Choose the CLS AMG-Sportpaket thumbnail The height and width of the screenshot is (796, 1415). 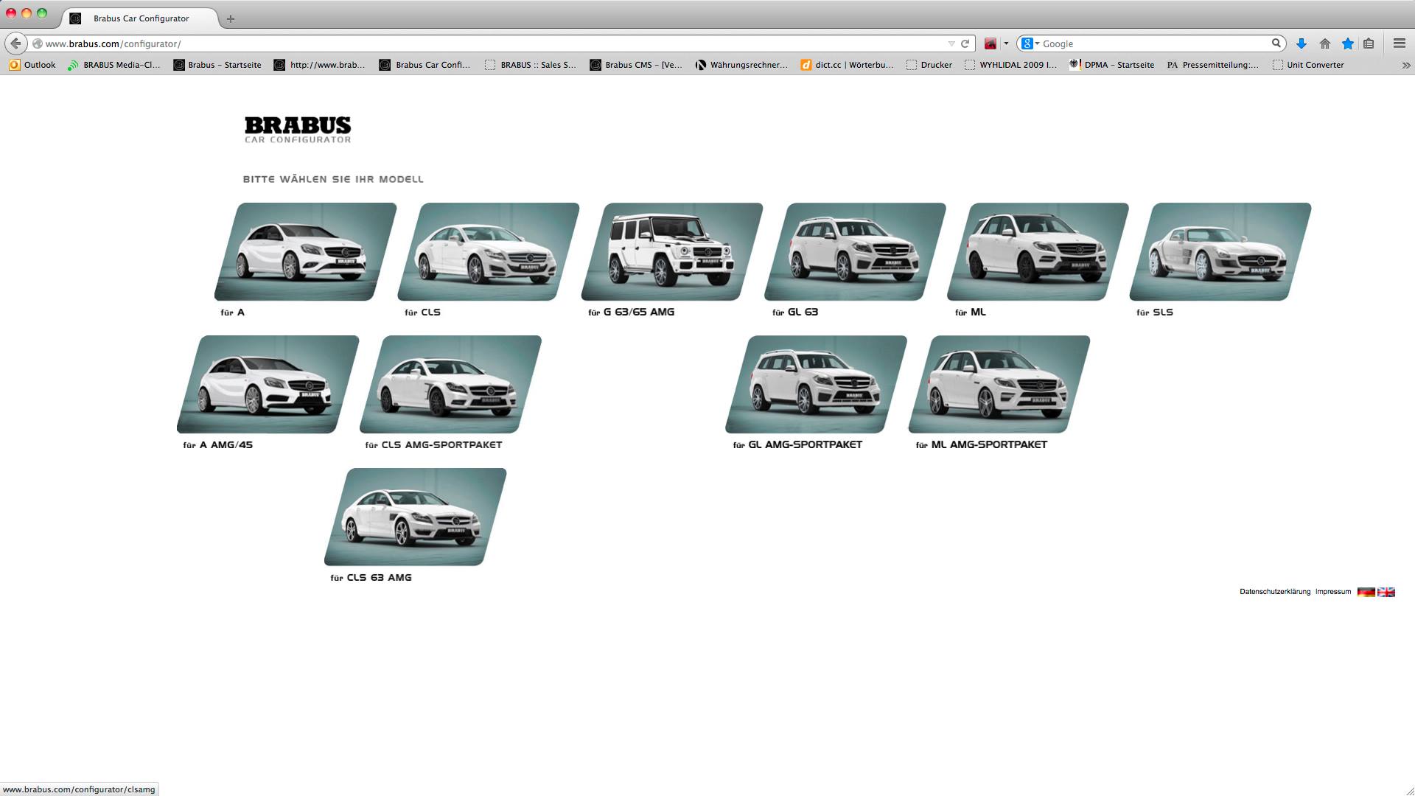click(x=450, y=384)
